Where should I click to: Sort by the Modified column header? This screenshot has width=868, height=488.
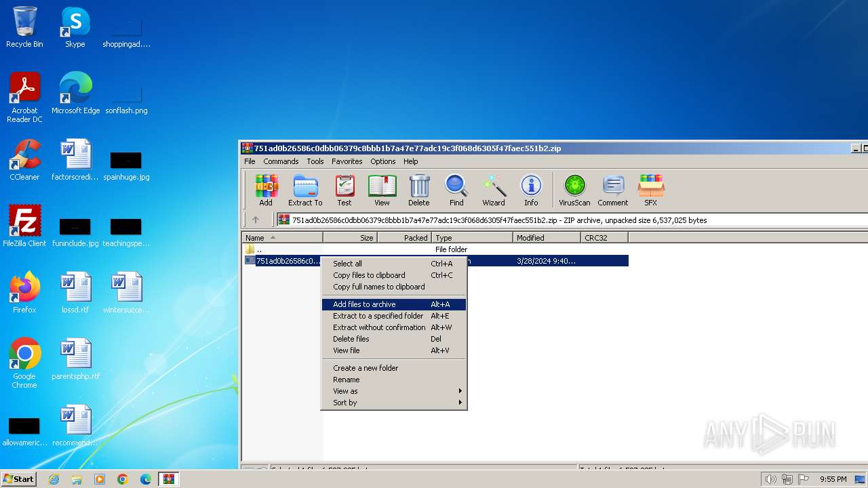click(x=547, y=238)
